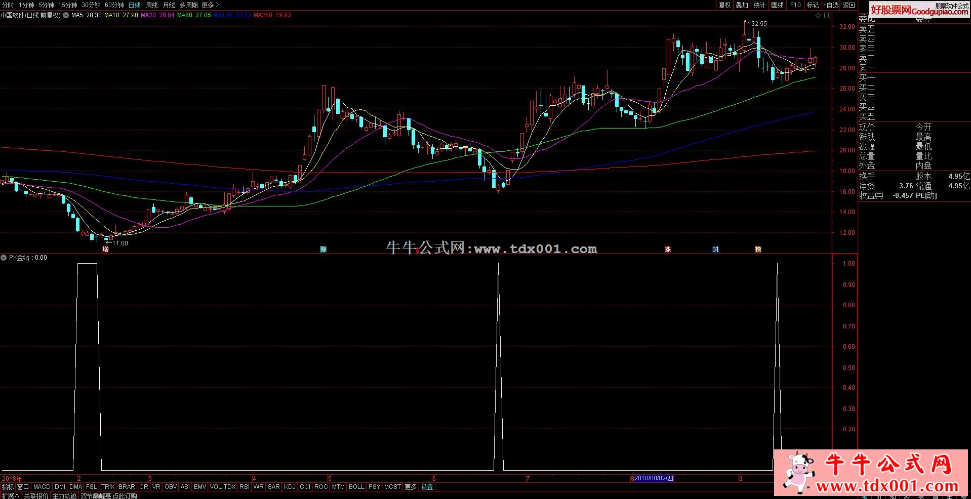Click the 标记 mark button
This screenshot has width=971, height=499.
813,5
